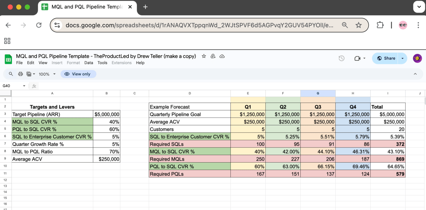Screen dimensions: 426x210
Task: Select the total 869 cell
Action: (x=388, y=159)
